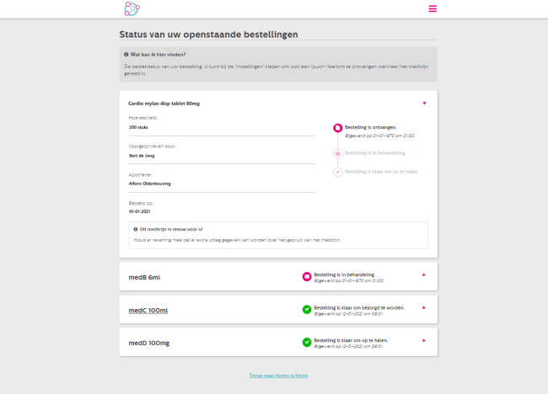Click the 'Bestelling is klaar om bezorgd te worden' status
Screen dimensions: 548x394
click(359, 308)
